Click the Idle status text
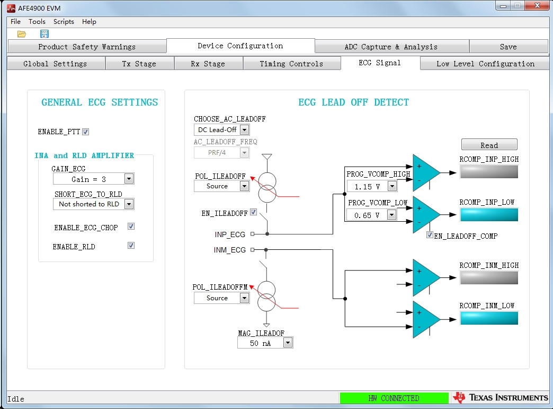The width and height of the screenshot is (553, 409). (16, 399)
